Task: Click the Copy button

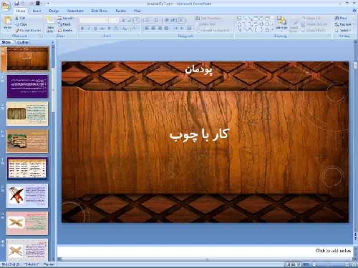Action: pyautogui.click(x=21, y=24)
